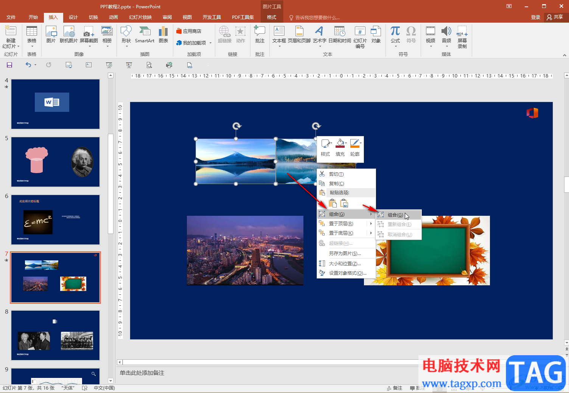Choose 另存为图片(S) from context menu
569x393 pixels.
pos(346,254)
